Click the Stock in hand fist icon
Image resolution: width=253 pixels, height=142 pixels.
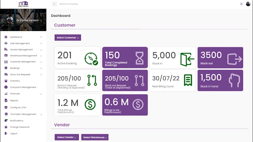(234, 81)
